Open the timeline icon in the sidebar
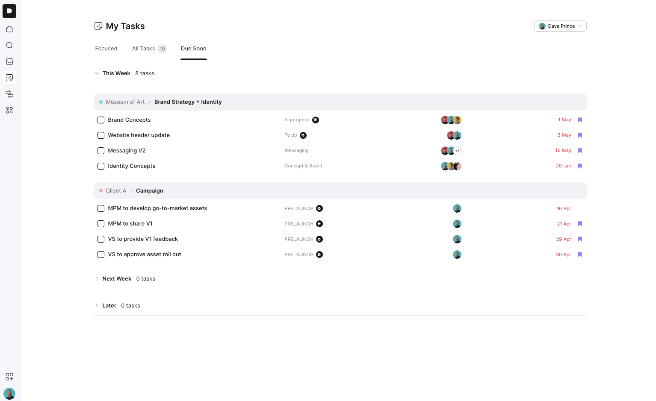This screenshot has width=656, height=401. [9, 94]
